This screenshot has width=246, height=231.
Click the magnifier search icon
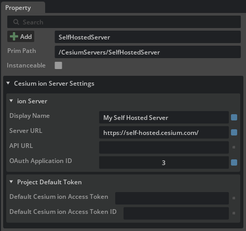click(x=16, y=22)
